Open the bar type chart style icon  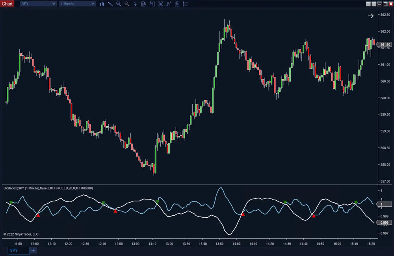(102, 4)
